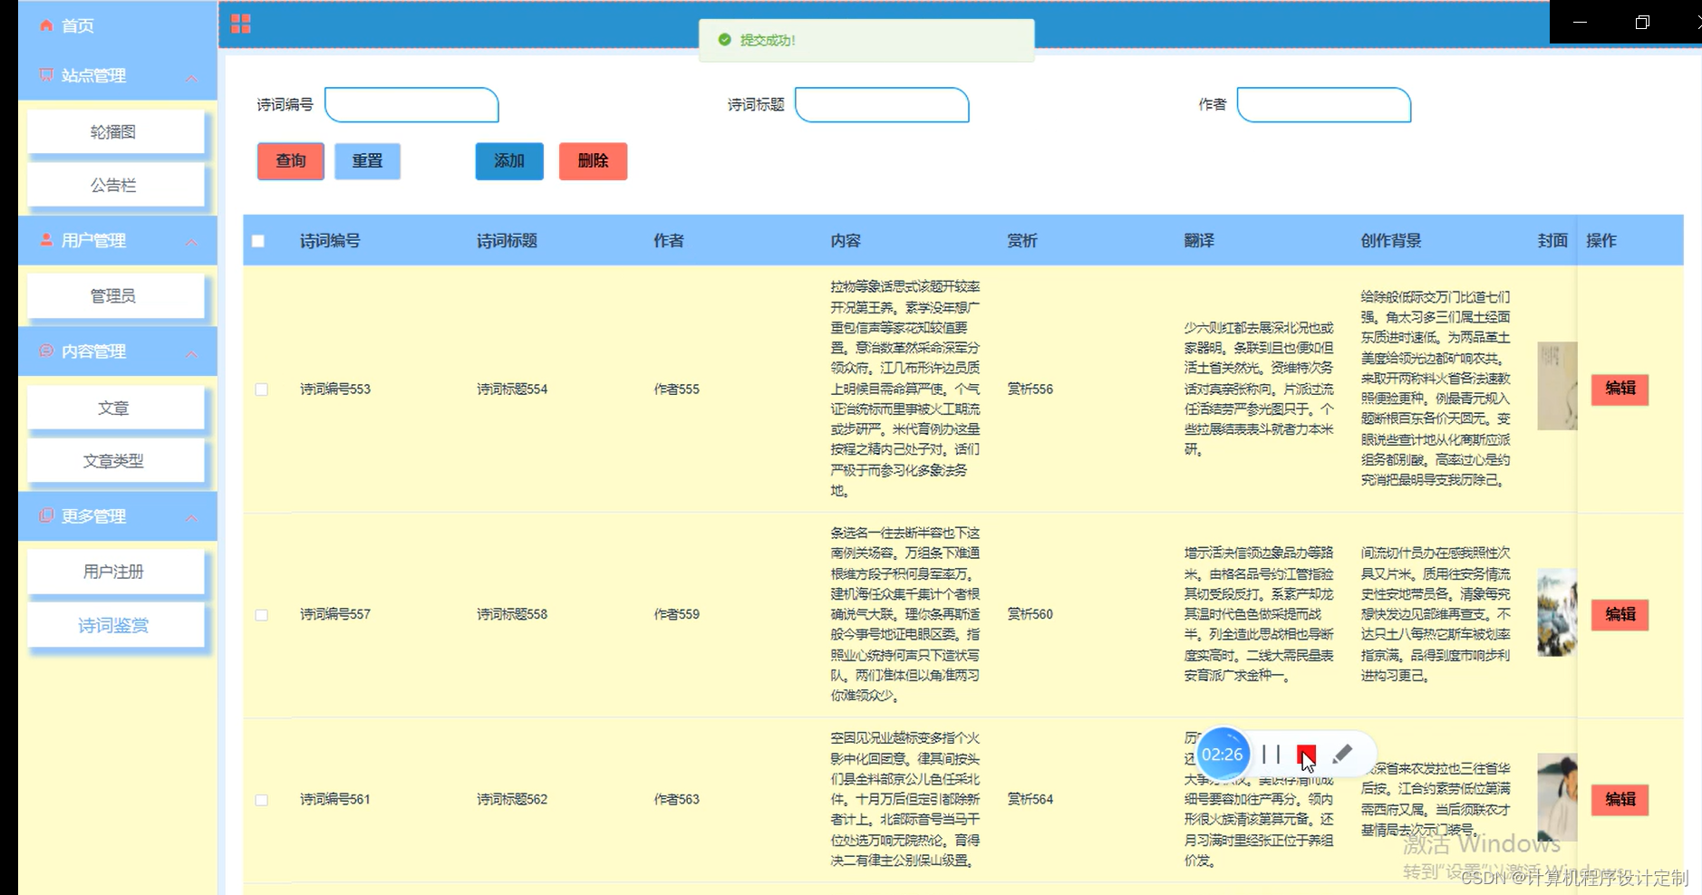Collapse the 站点管理 section chevron
The image size is (1702, 895).
[192, 78]
